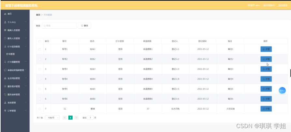Open 详情 for row 账号4
This screenshot has width=291, height=132.
266,79
